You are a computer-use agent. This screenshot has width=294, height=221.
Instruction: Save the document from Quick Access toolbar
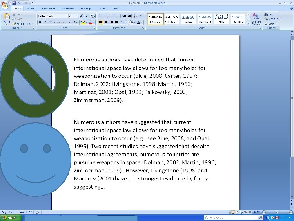coord(14,3)
